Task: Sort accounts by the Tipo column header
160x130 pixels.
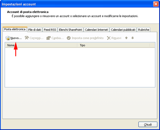Action: 114,45
